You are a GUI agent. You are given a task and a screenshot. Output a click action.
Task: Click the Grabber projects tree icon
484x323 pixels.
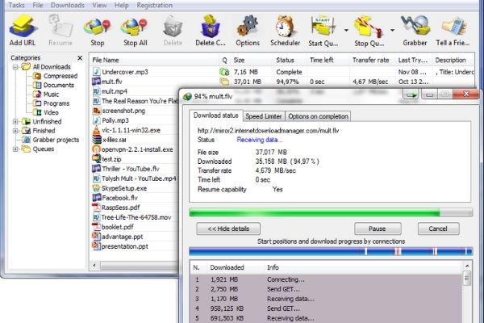click(27, 140)
